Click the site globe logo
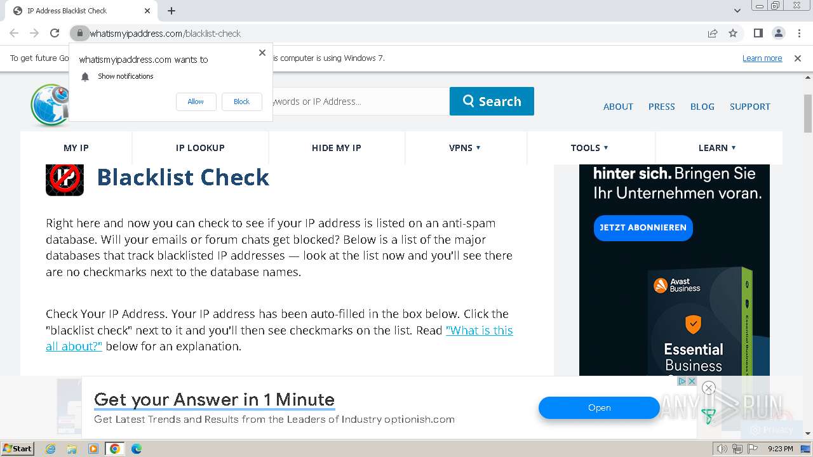Image resolution: width=813 pixels, height=457 pixels. pyautogui.click(x=50, y=105)
